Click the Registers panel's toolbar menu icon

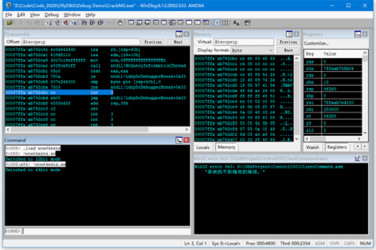coord(358,34)
